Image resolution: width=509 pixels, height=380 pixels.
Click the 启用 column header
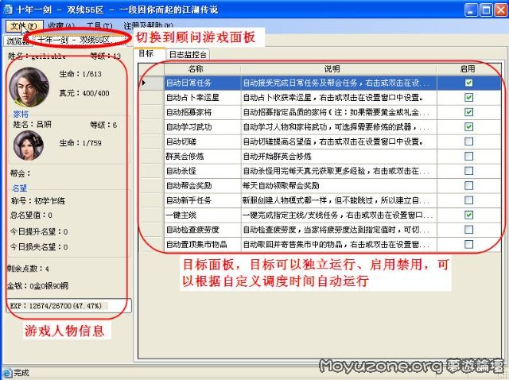pos(468,69)
